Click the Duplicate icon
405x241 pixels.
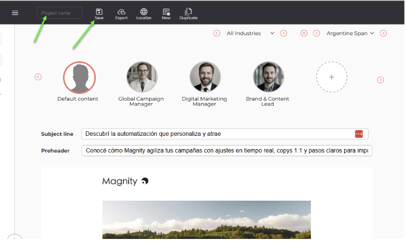pyautogui.click(x=188, y=12)
